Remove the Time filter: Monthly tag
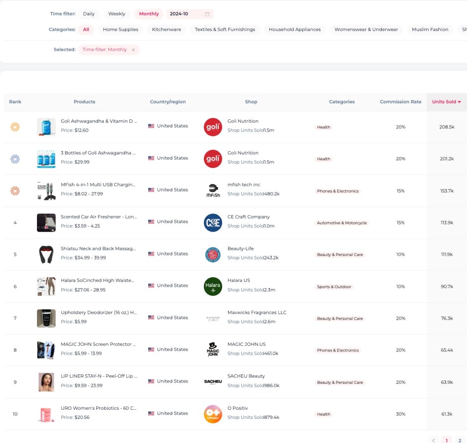The height and width of the screenshot is (443, 467). (133, 50)
